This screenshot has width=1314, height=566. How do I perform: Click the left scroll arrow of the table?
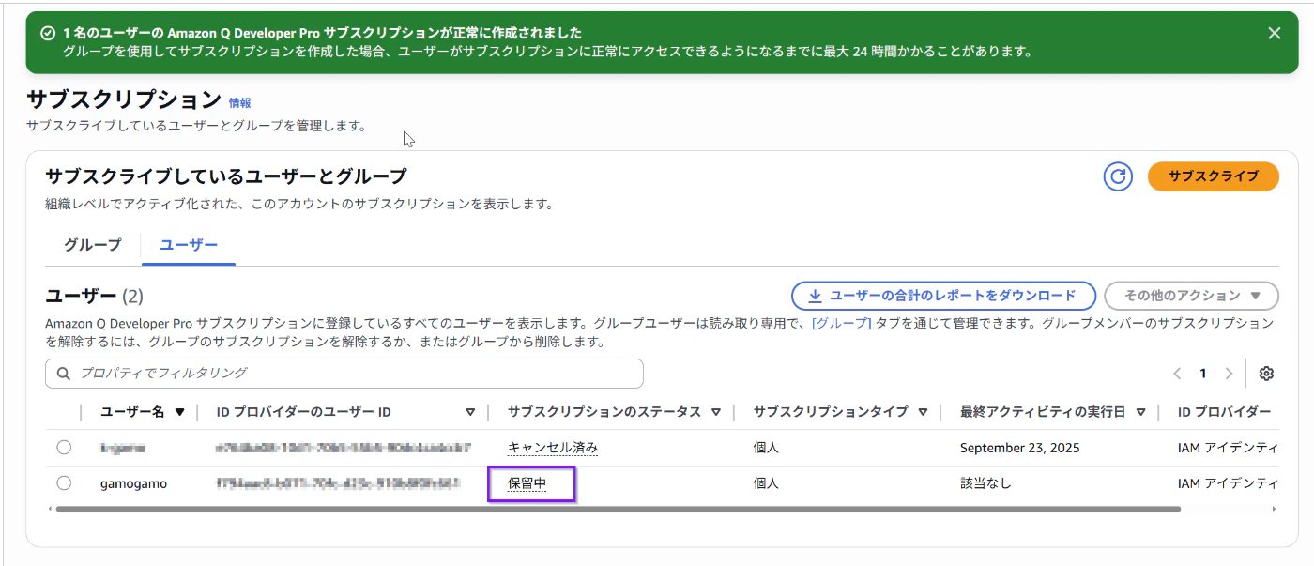pyautogui.click(x=50, y=509)
